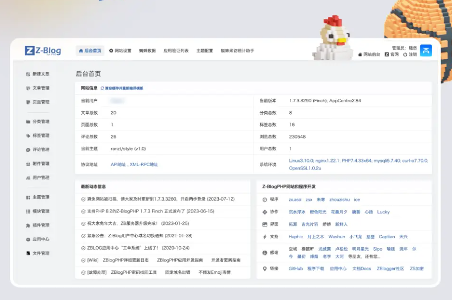452x300 pixels.
Task: Open 应用中心 in the sidebar
Action: coord(38,239)
